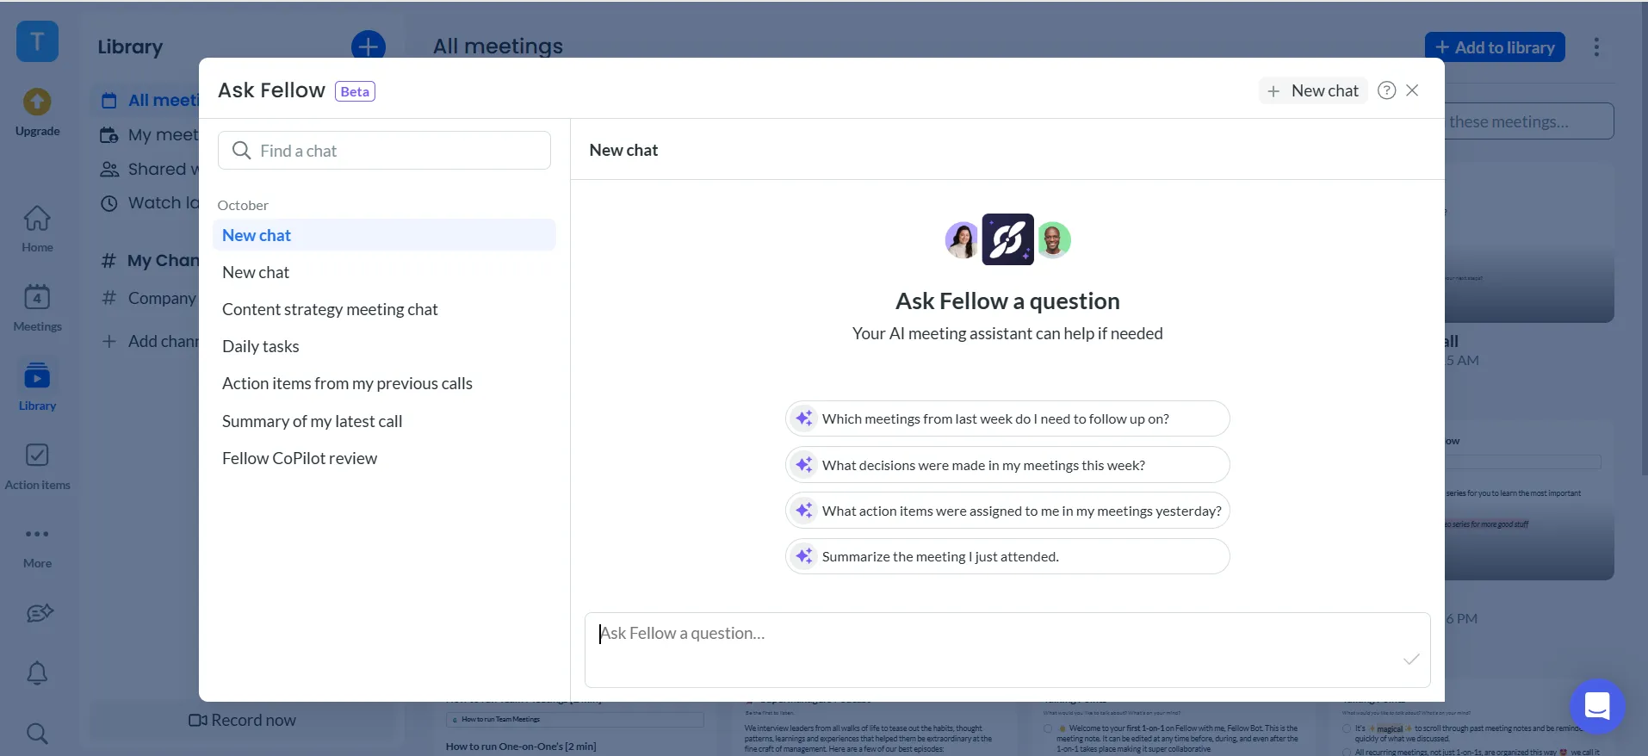The width and height of the screenshot is (1648, 756).
Task: Click the feedback chat-pencil sidebar icon
Action: coord(38,613)
